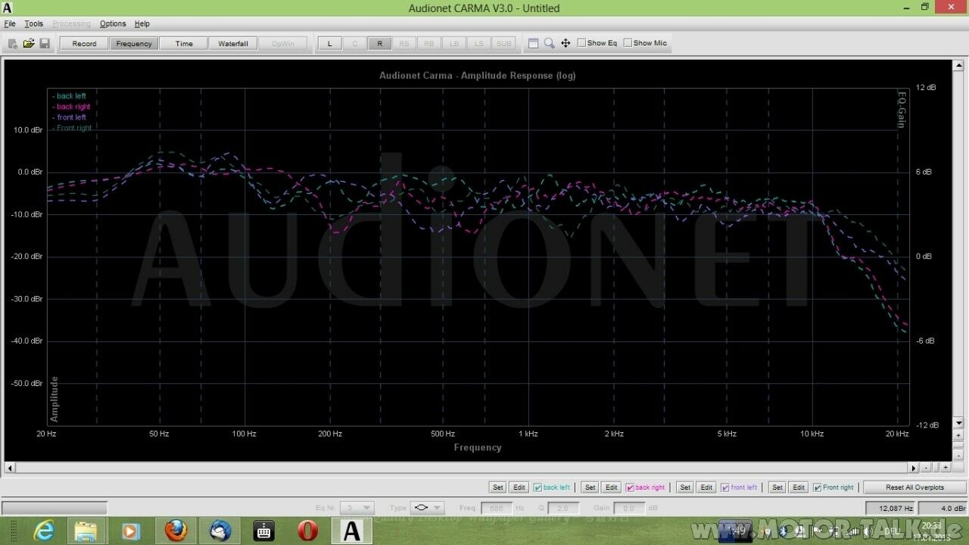Click the Save floppy disk icon

point(45,43)
